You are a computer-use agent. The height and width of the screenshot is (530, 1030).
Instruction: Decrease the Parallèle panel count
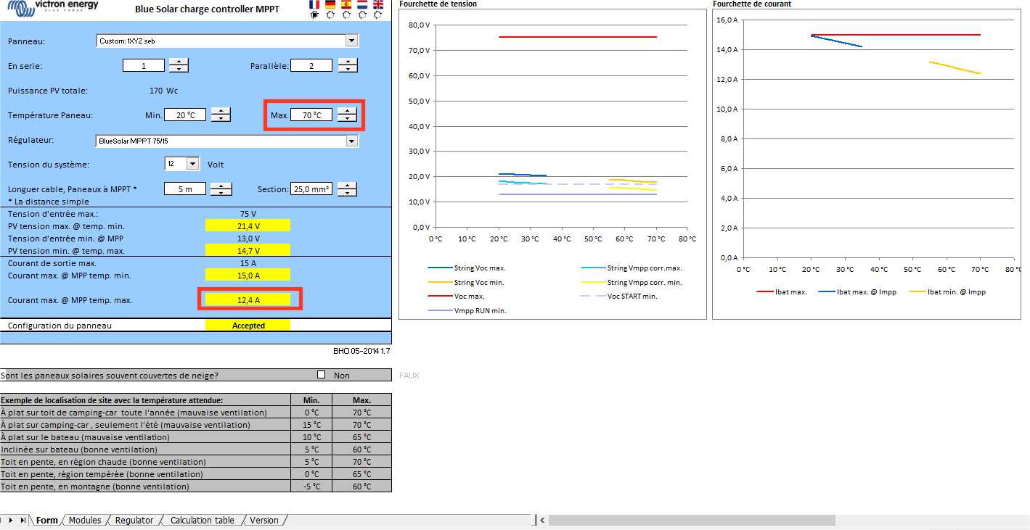pyautogui.click(x=348, y=69)
